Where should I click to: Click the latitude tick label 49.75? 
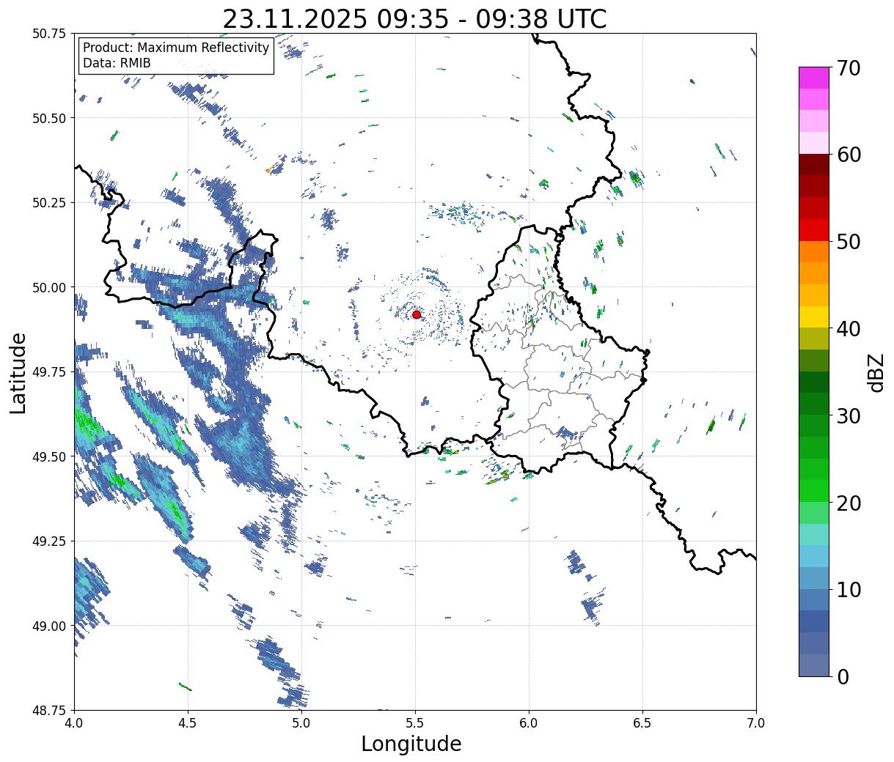(49, 372)
